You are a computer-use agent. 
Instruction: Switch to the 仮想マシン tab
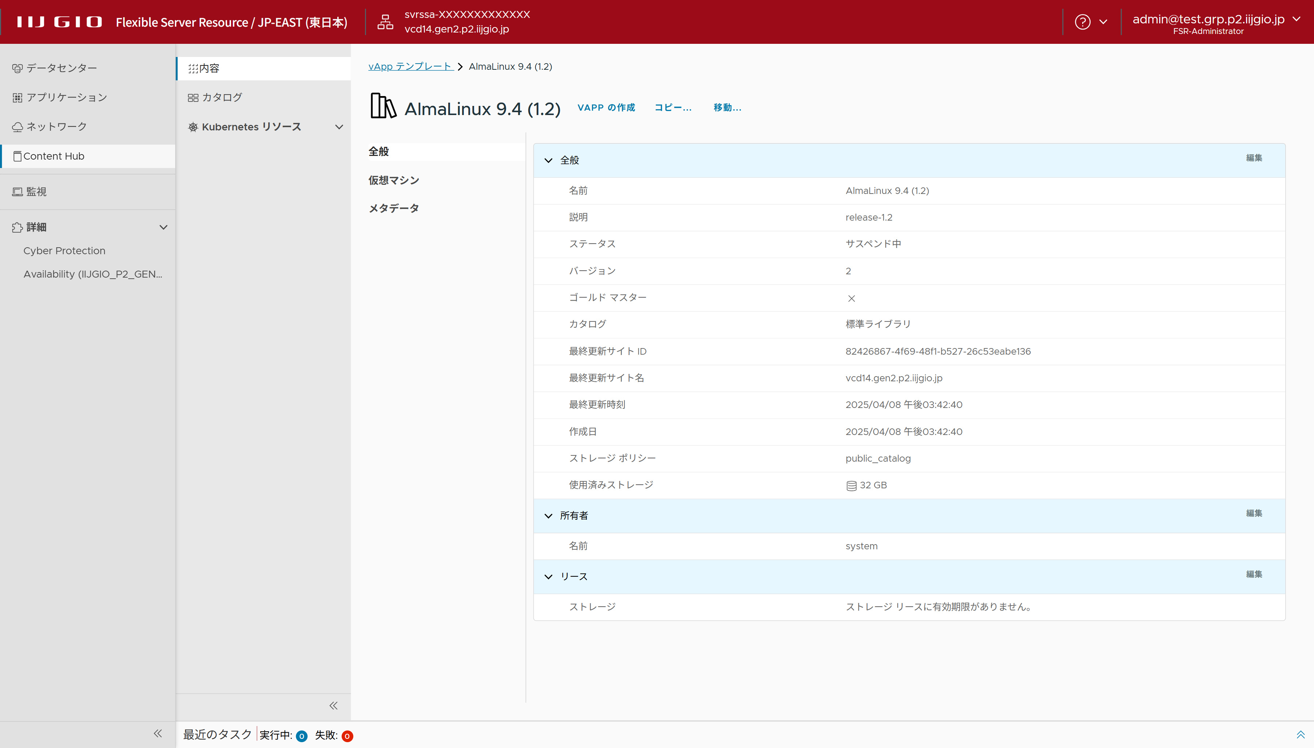tap(394, 180)
